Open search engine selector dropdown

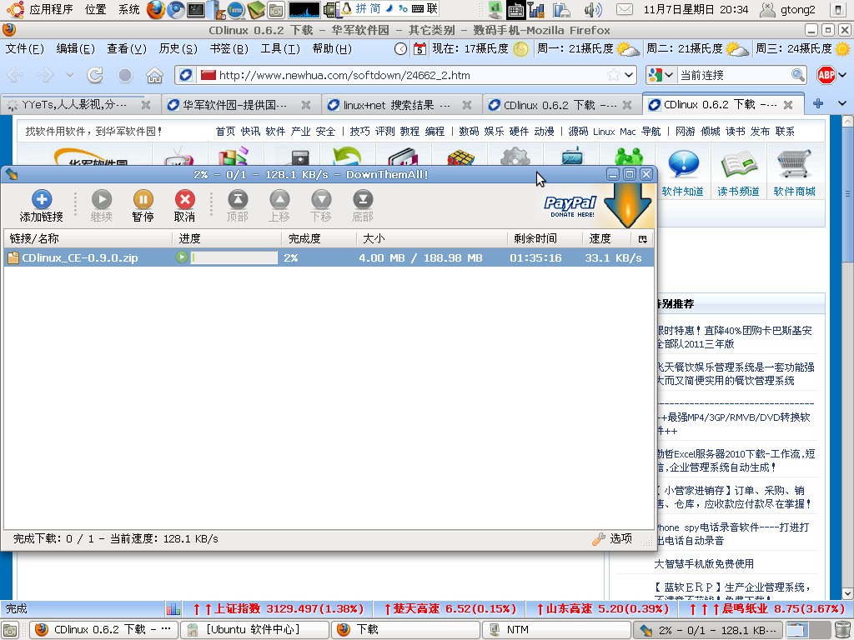pos(661,75)
